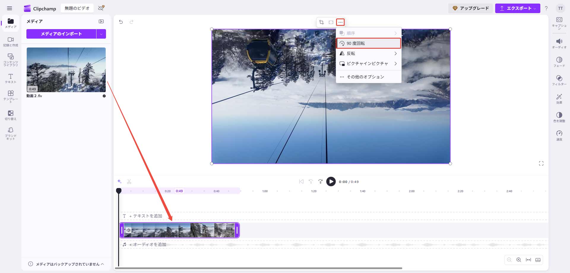Screen dimensions: 570x273
Task: Open the メディアのインポート dropdown arrow
Action: (x=101, y=34)
